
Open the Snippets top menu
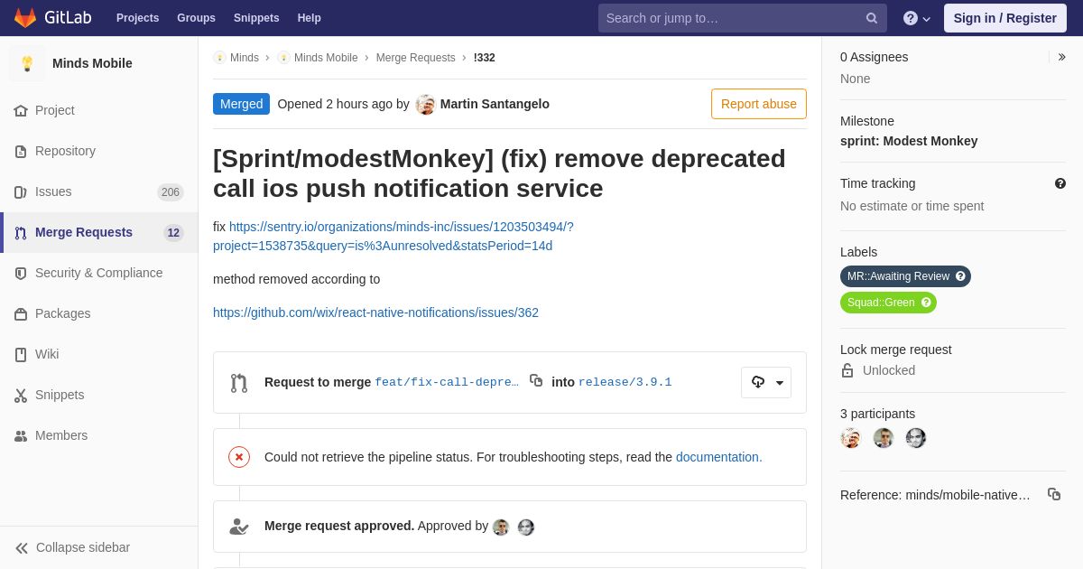click(256, 18)
